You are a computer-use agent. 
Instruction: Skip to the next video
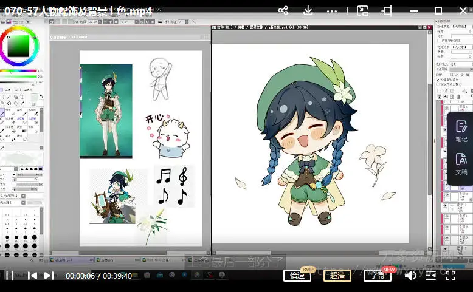click(x=49, y=276)
